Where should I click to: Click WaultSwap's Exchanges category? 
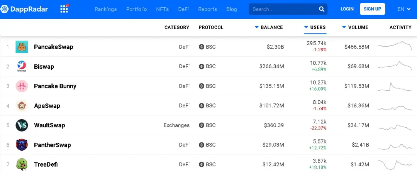click(x=176, y=125)
